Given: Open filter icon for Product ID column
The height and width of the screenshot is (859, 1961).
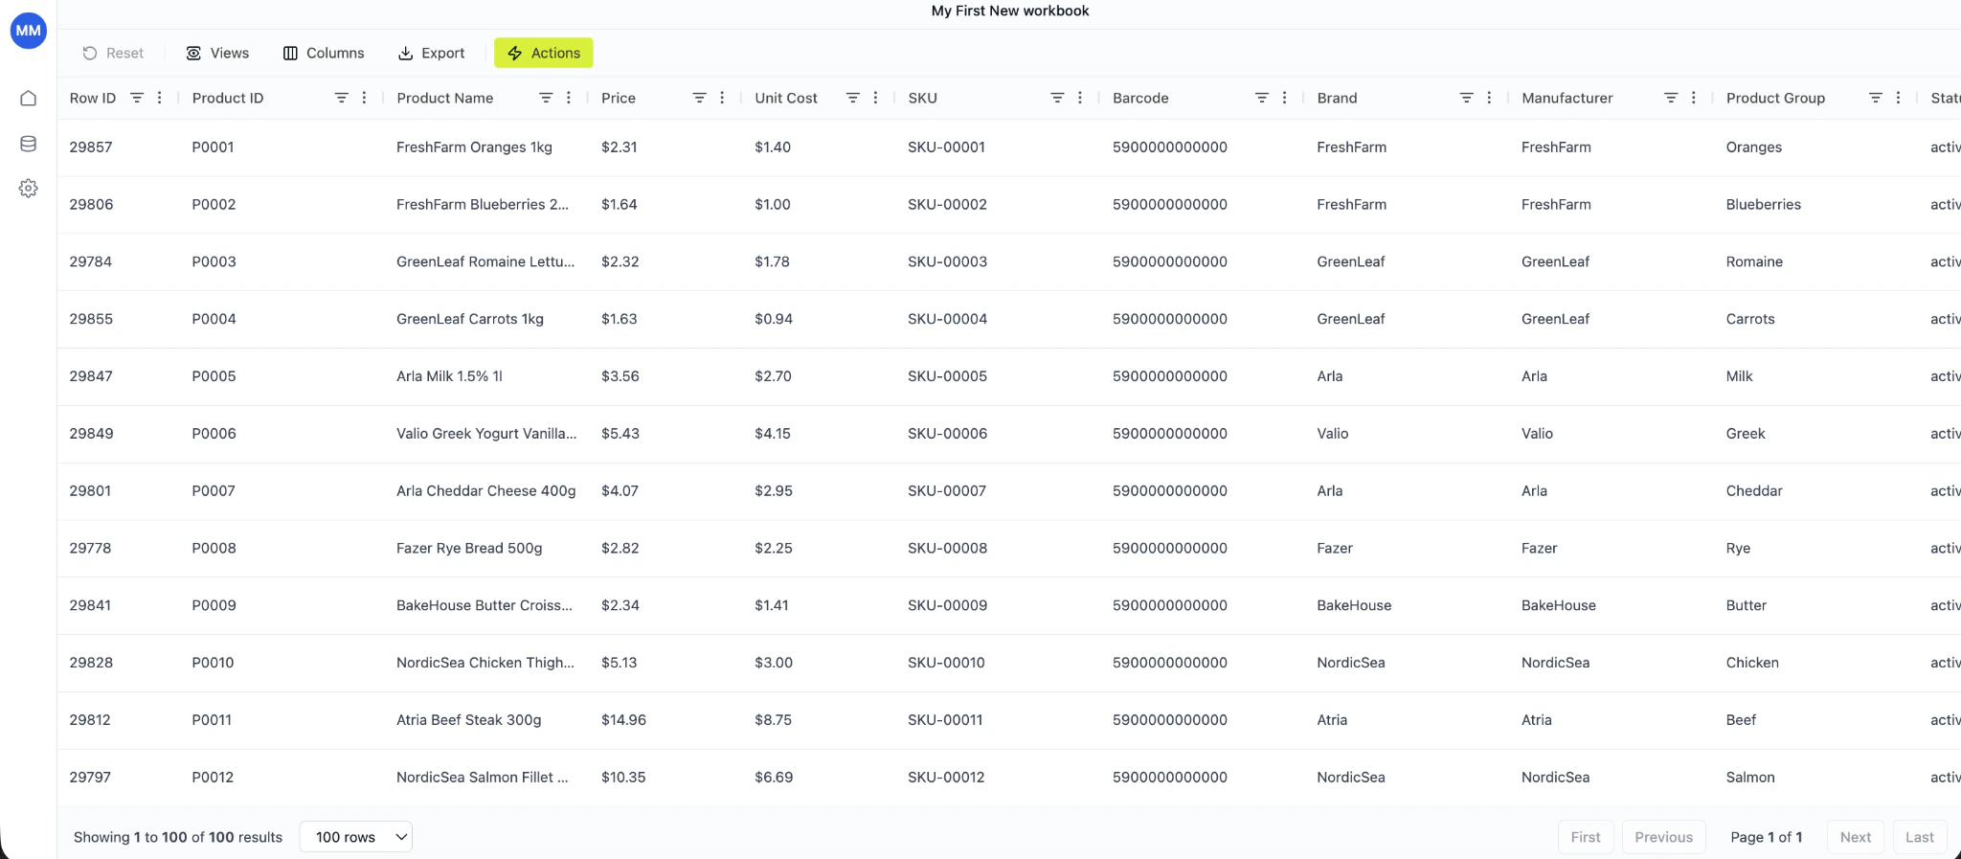Looking at the screenshot, I should [x=341, y=98].
